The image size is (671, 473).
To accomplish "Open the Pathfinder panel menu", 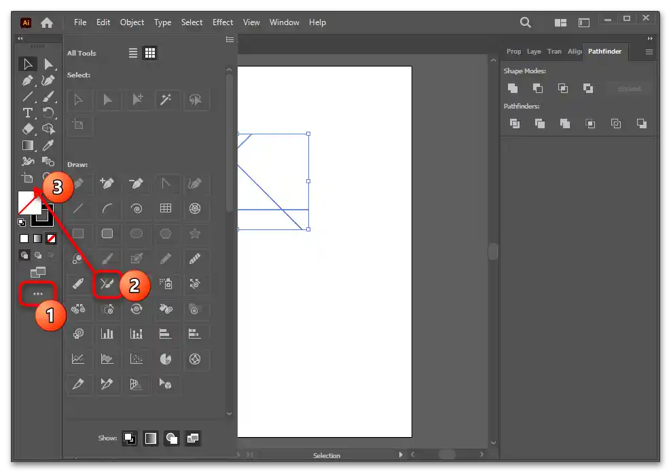I will click(x=649, y=52).
